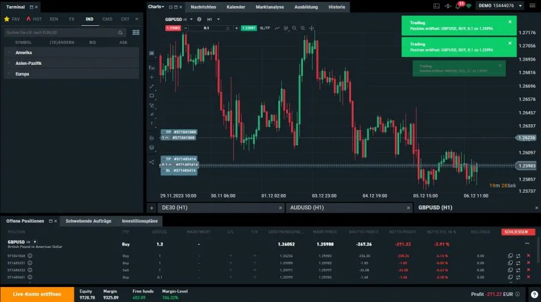Expand the Amerika index group
541x302 pixels.
tap(72, 52)
